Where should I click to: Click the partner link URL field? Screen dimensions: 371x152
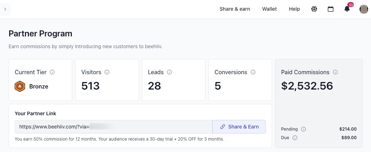(114, 127)
